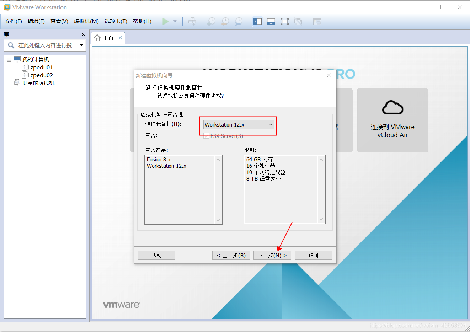Click the 帮助 button in wizard
The height and width of the screenshot is (332, 470).
pos(156,255)
